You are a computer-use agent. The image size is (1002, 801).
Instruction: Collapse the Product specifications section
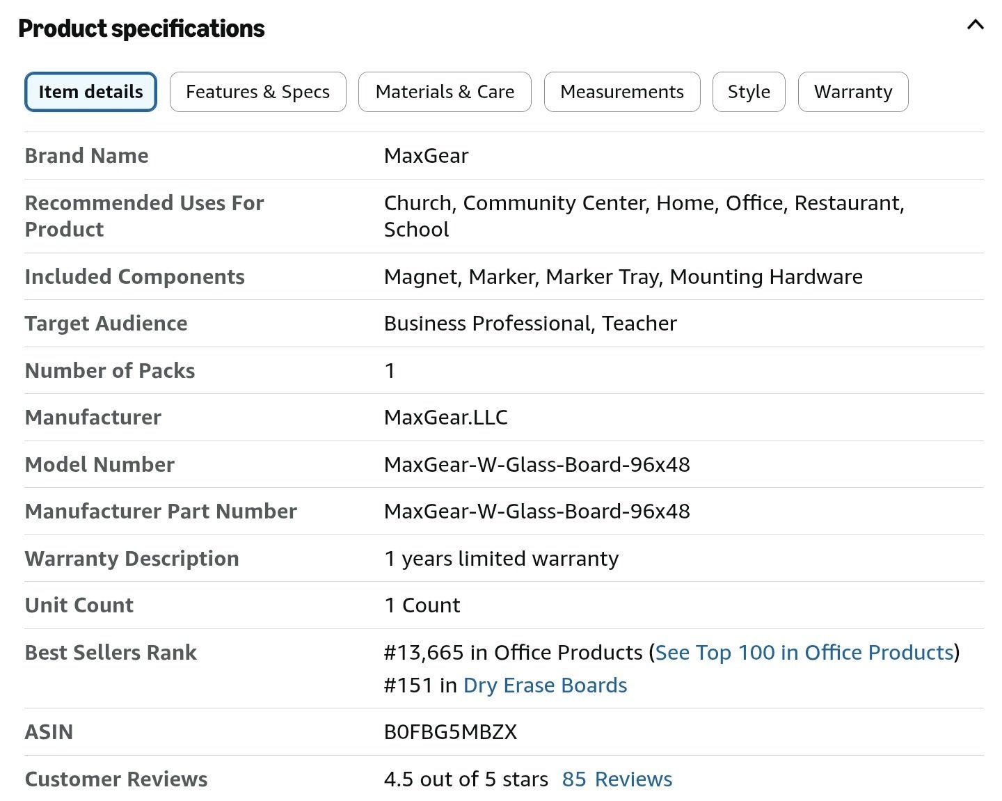975,25
